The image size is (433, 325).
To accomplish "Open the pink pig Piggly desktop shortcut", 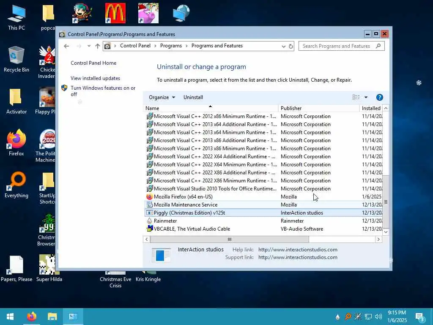I will tap(148, 13).
